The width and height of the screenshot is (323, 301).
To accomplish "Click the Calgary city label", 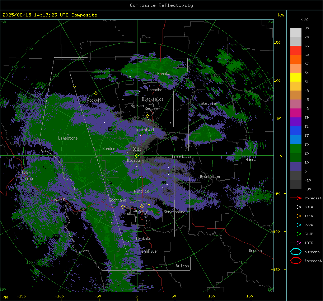I will tap(140, 210).
